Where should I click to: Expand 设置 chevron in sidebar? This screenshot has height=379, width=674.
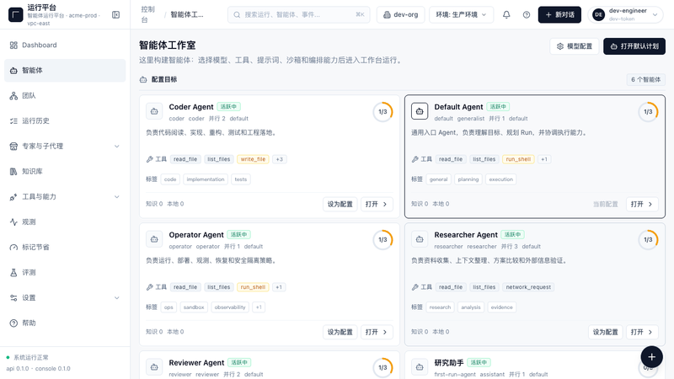pyautogui.click(x=117, y=298)
